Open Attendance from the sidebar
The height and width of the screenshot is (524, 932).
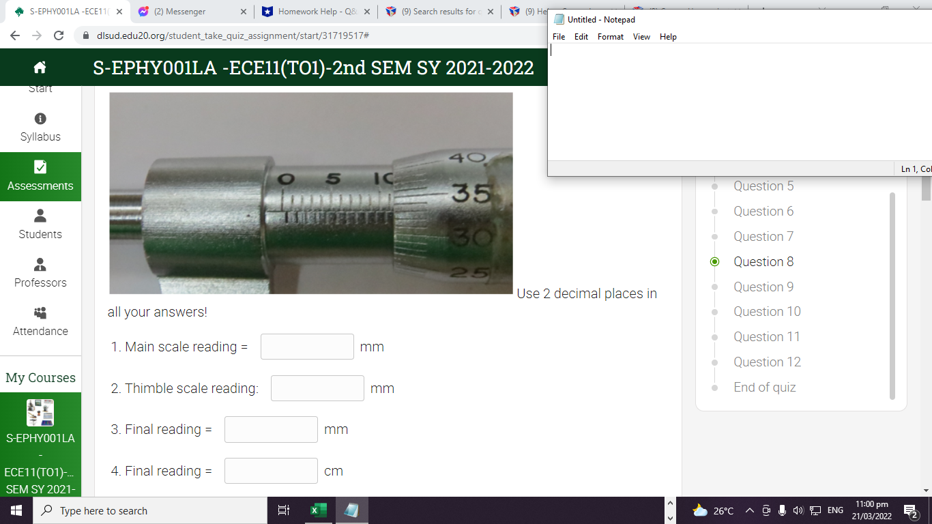(x=40, y=321)
